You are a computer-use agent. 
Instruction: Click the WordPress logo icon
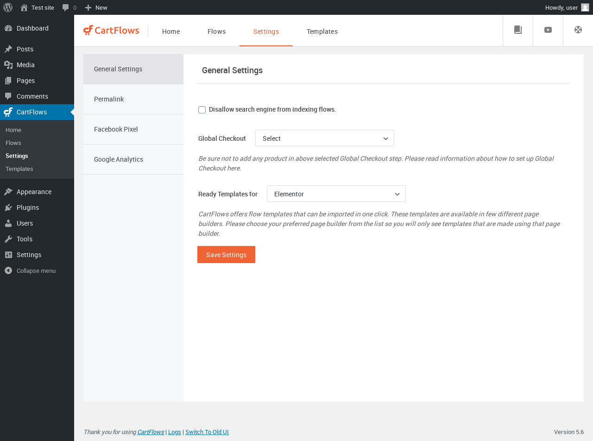(8, 7)
